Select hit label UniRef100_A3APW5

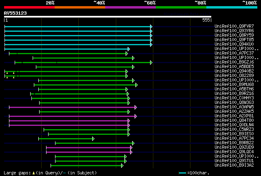pyautogui.click(x=234, y=107)
